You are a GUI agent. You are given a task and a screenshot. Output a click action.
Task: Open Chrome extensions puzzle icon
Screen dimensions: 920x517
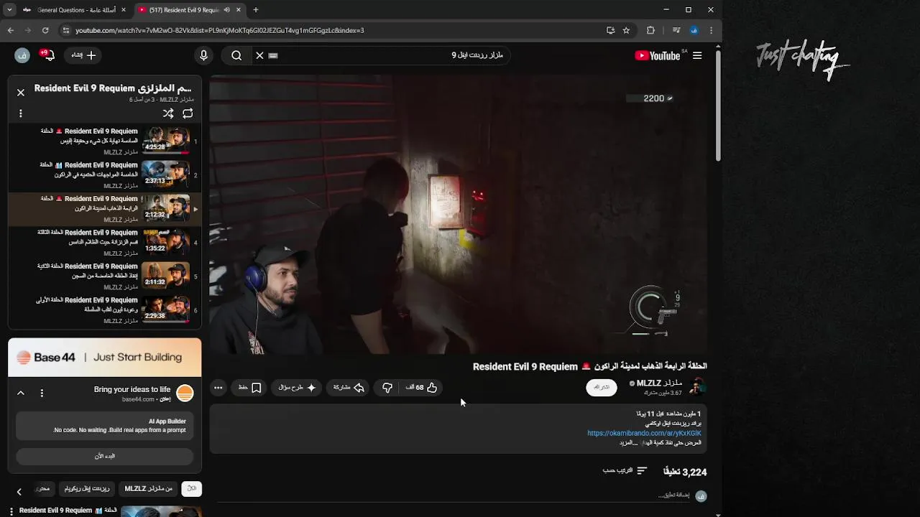tap(650, 30)
